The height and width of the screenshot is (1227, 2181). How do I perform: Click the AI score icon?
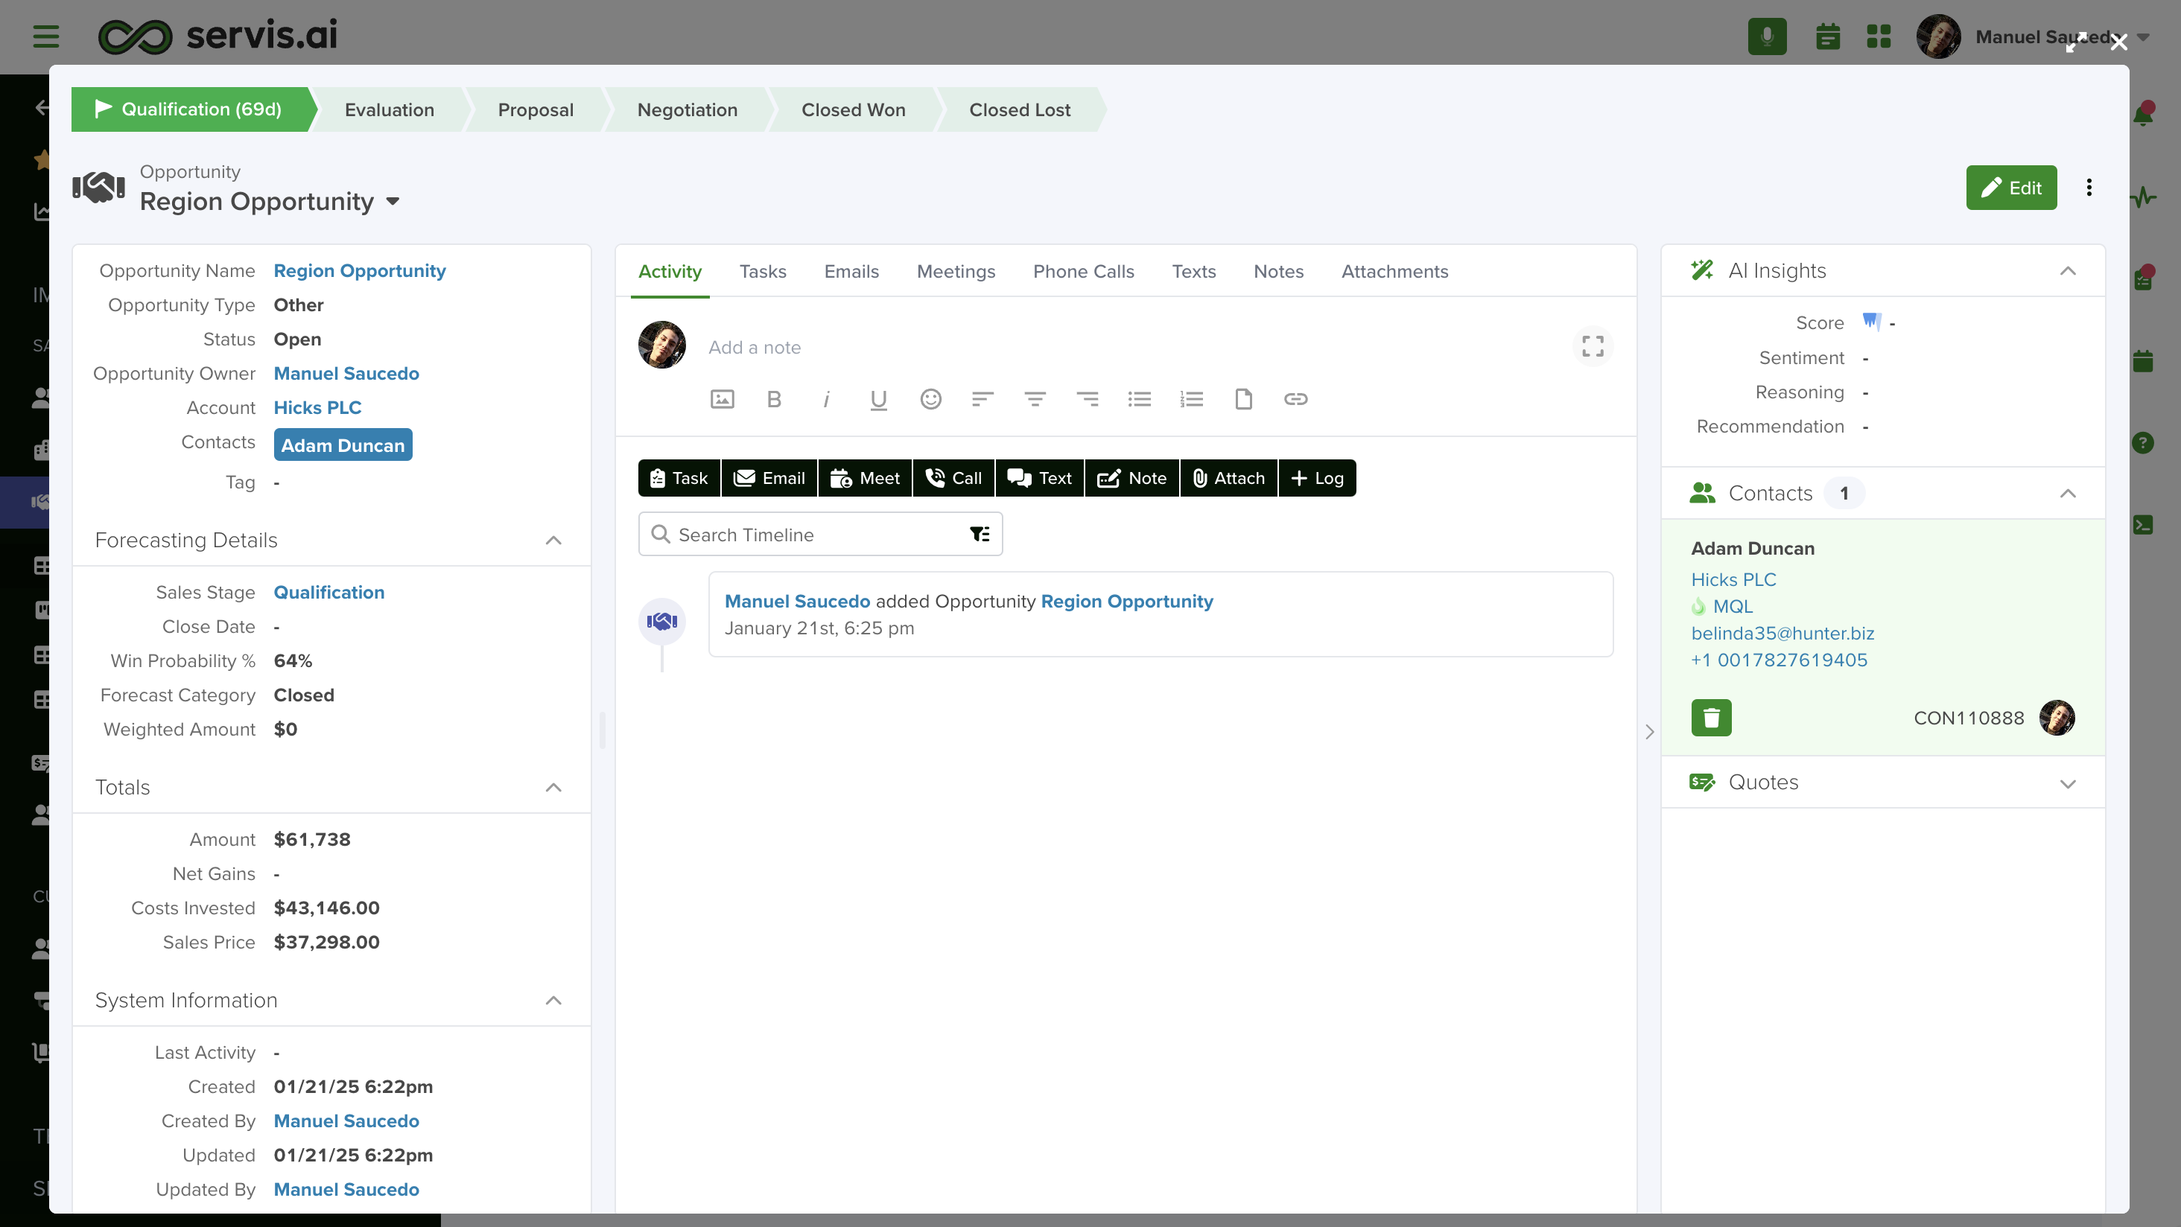tap(1871, 322)
